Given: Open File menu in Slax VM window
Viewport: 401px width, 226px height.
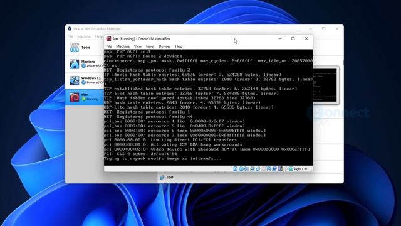Looking at the screenshot, I should [x=109, y=46].
